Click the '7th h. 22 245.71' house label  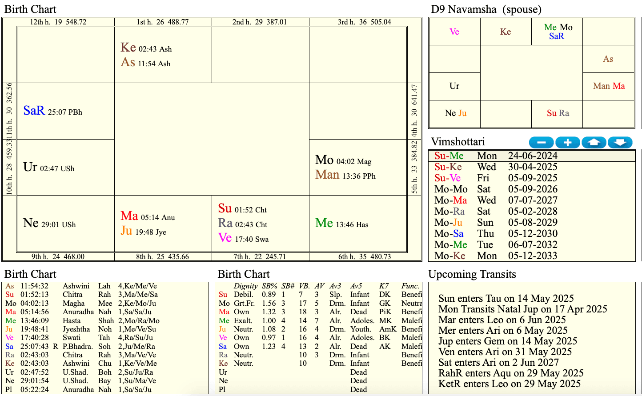tap(260, 256)
